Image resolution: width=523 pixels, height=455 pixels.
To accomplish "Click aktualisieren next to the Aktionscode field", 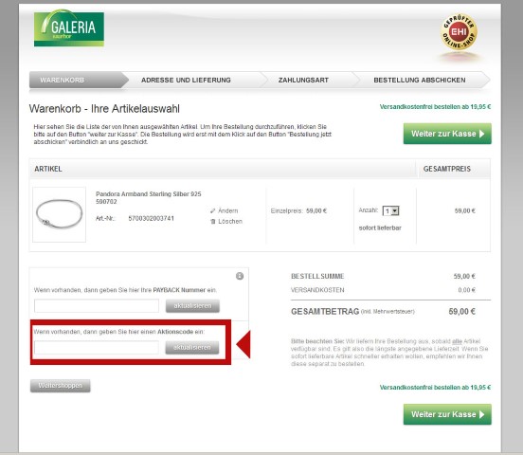I will pyautogui.click(x=192, y=348).
